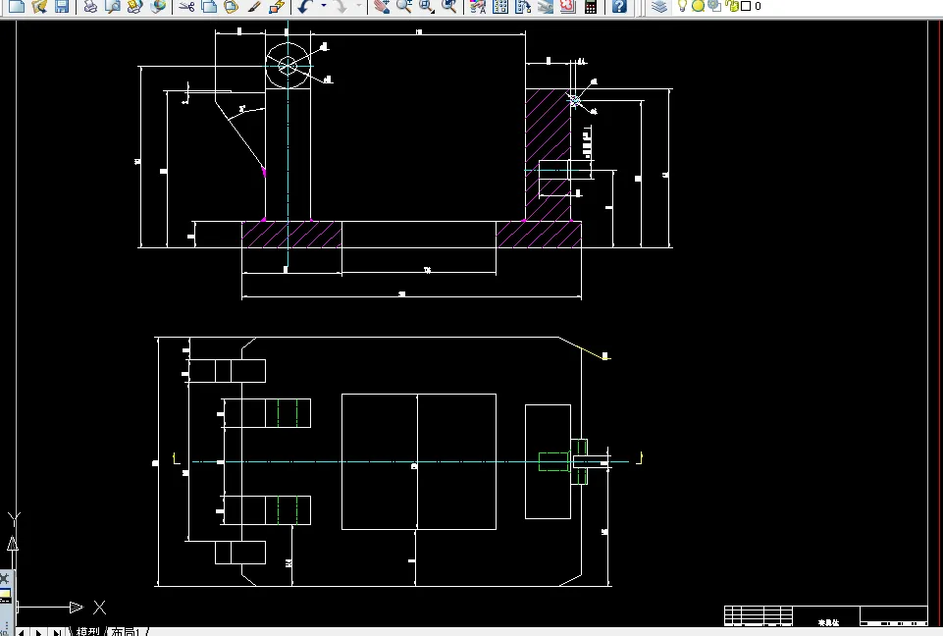
Task: Click the title block at the bottom right of the drawing
Action: point(825,615)
